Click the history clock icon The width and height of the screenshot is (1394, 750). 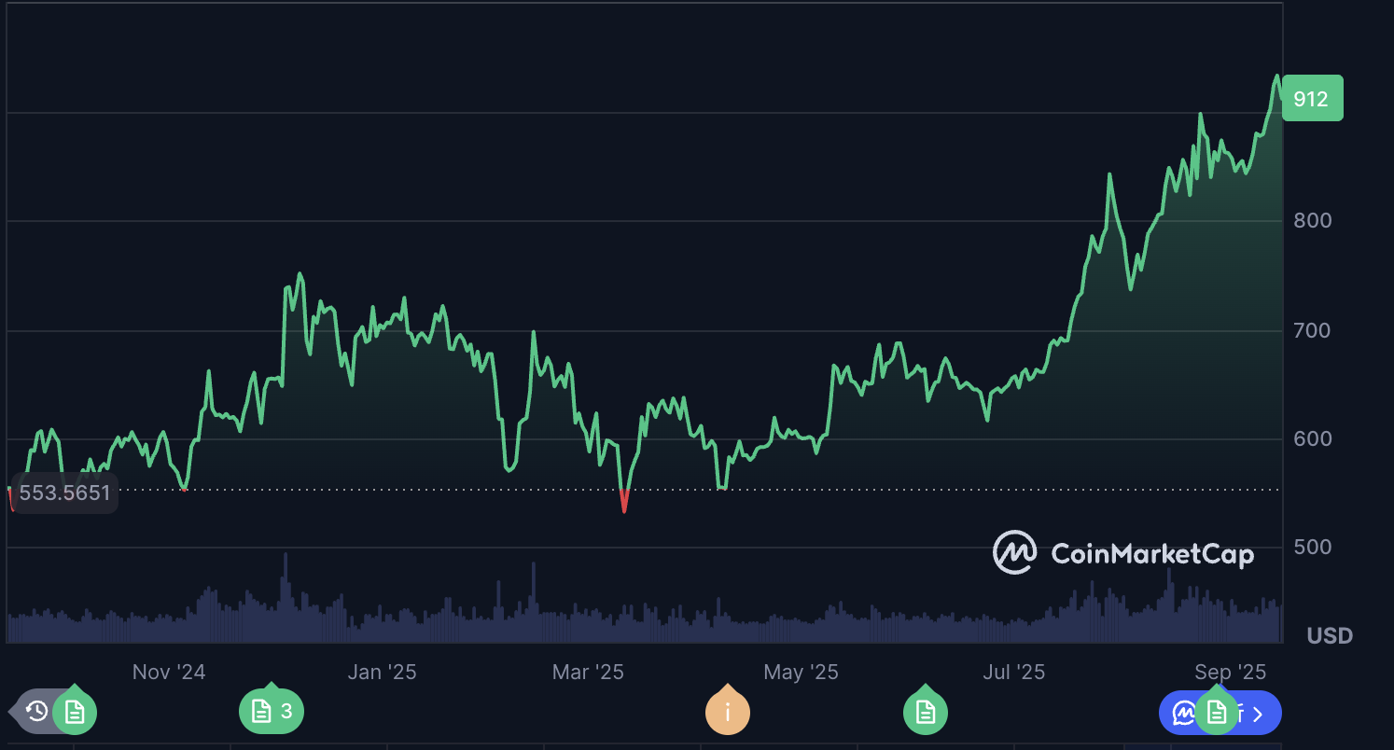pyautogui.click(x=36, y=712)
